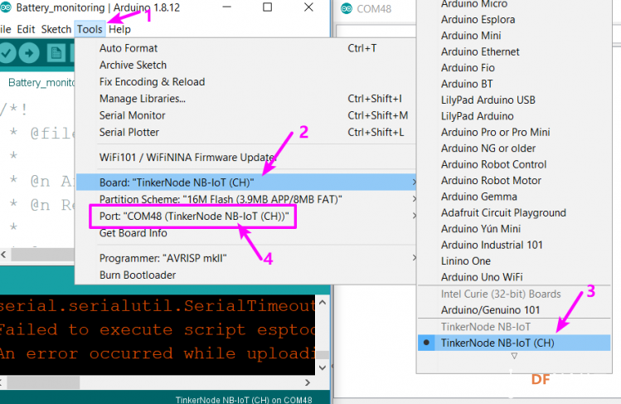Click console horizontal scroll right arrow
The image size is (621, 404).
308,382
